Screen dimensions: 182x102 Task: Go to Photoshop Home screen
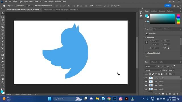(4, 6)
